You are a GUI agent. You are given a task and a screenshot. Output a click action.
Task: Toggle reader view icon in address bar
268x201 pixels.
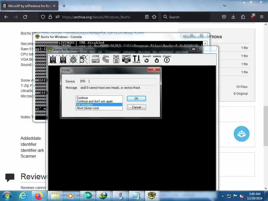[x=147, y=17]
